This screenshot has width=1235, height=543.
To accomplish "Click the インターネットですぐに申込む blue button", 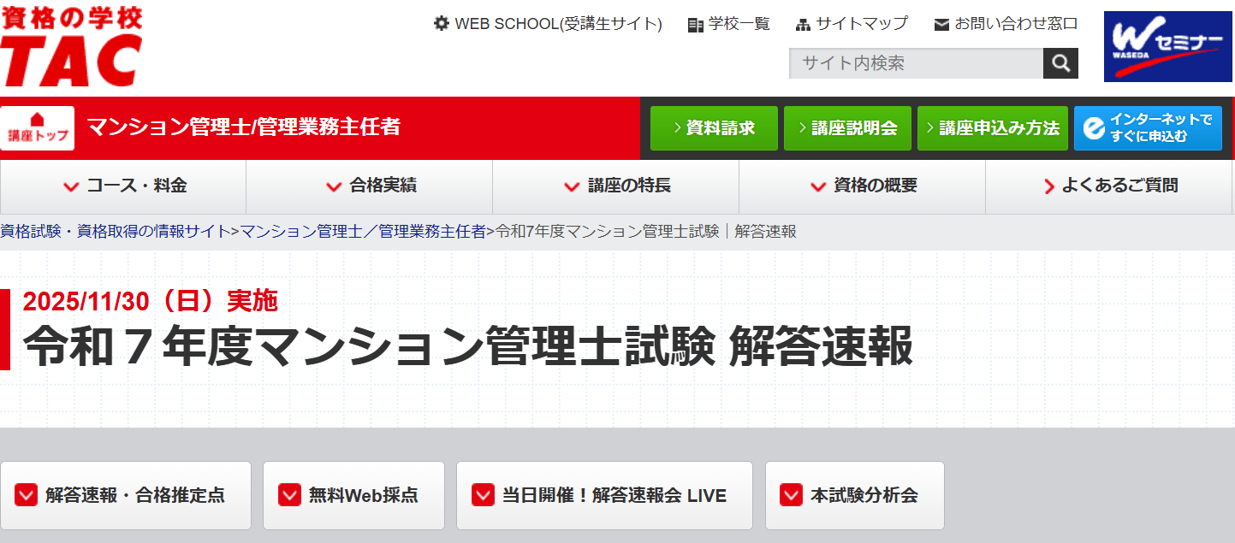I will [x=1148, y=127].
